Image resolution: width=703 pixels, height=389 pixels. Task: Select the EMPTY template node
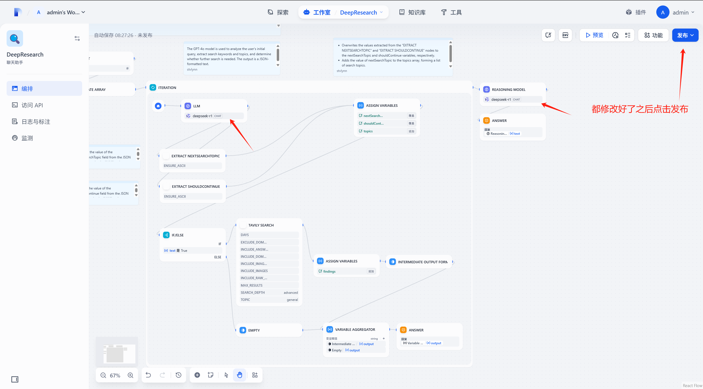(x=269, y=330)
